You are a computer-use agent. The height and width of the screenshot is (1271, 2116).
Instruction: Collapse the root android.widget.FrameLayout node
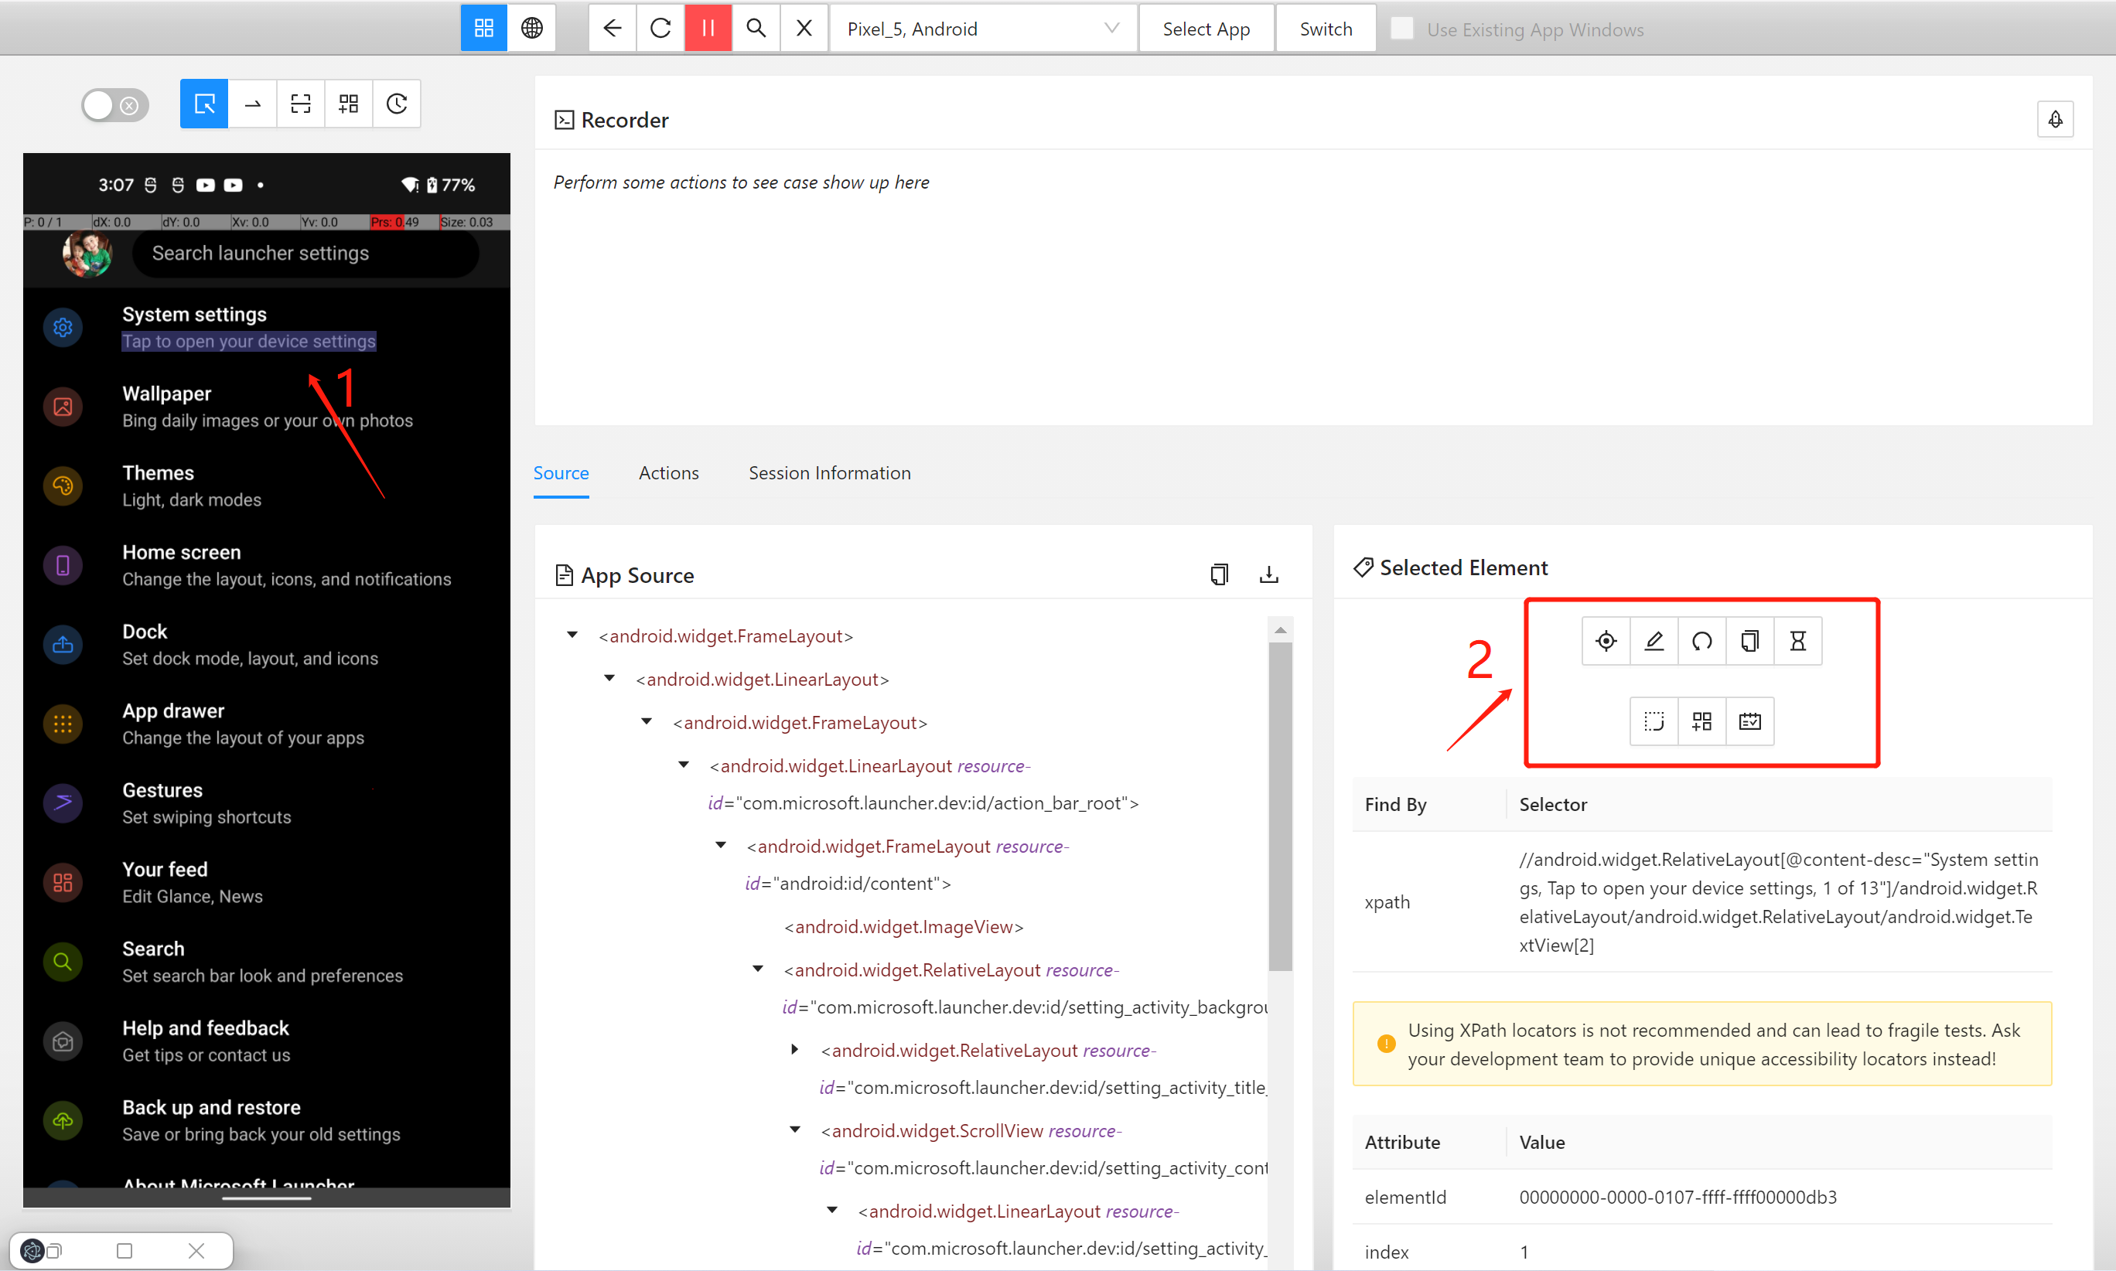pyautogui.click(x=572, y=635)
